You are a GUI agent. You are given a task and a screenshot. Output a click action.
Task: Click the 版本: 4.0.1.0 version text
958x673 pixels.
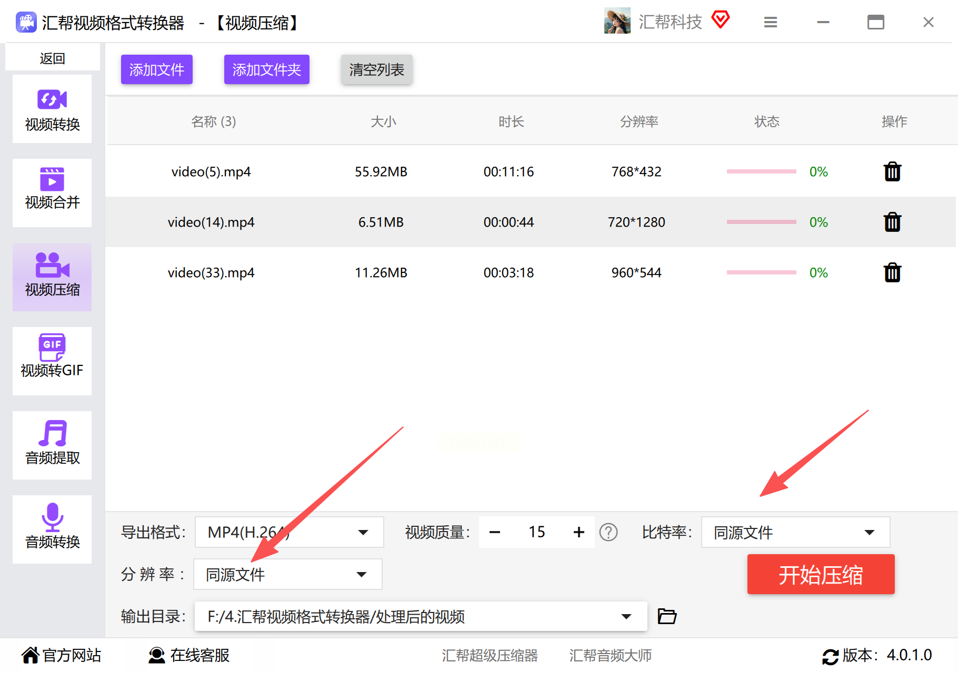coord(887,655)
